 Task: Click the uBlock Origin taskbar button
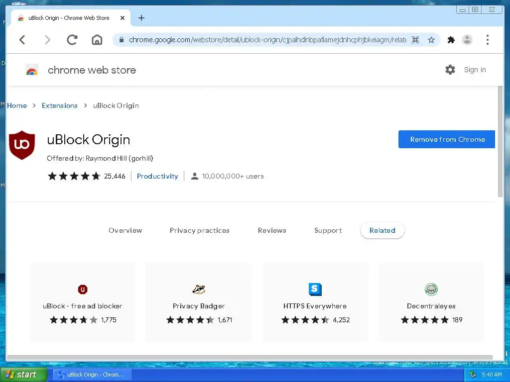coord(92,375)
